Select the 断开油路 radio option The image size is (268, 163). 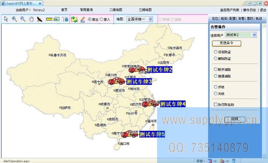pos(216,69)
